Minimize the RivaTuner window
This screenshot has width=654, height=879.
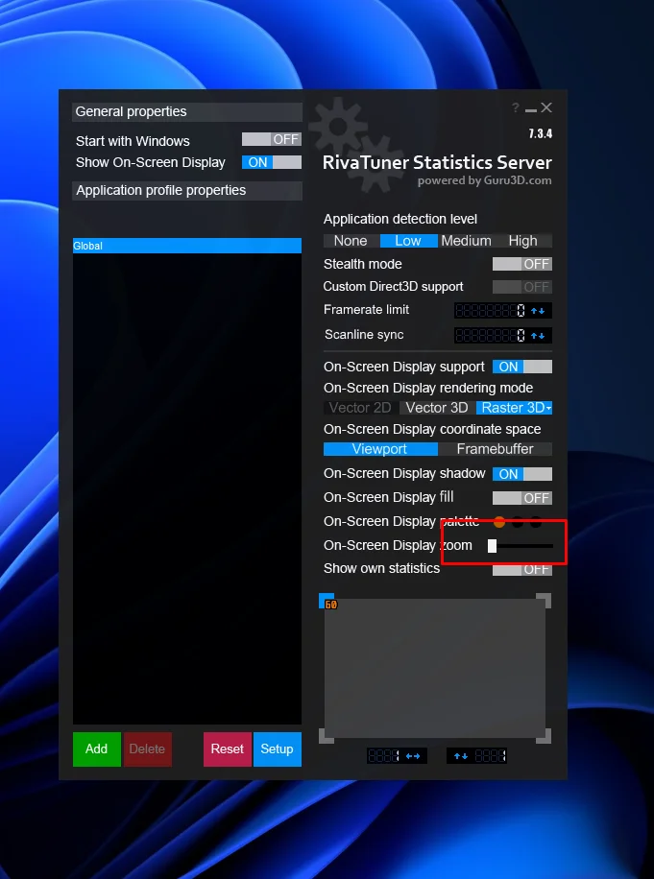coord(531,109)
